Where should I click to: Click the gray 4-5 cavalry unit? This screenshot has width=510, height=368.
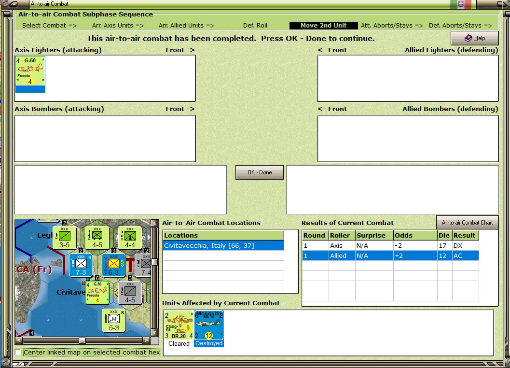130,293
